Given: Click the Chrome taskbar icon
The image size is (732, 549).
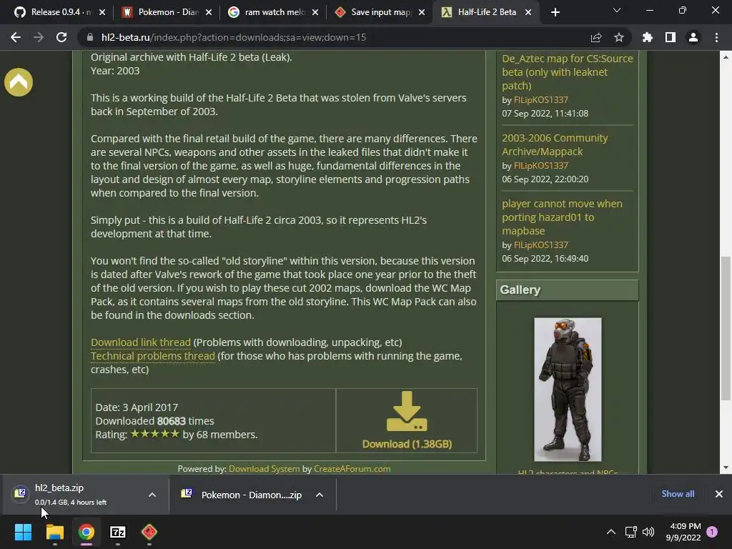Looking at the screenshot, I should click(86, 532).
